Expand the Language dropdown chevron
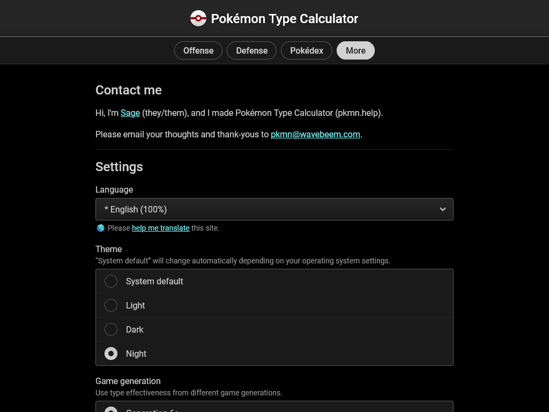Viewport: 549px width, 412px height. pyautogui.click(x=442, y=209)
